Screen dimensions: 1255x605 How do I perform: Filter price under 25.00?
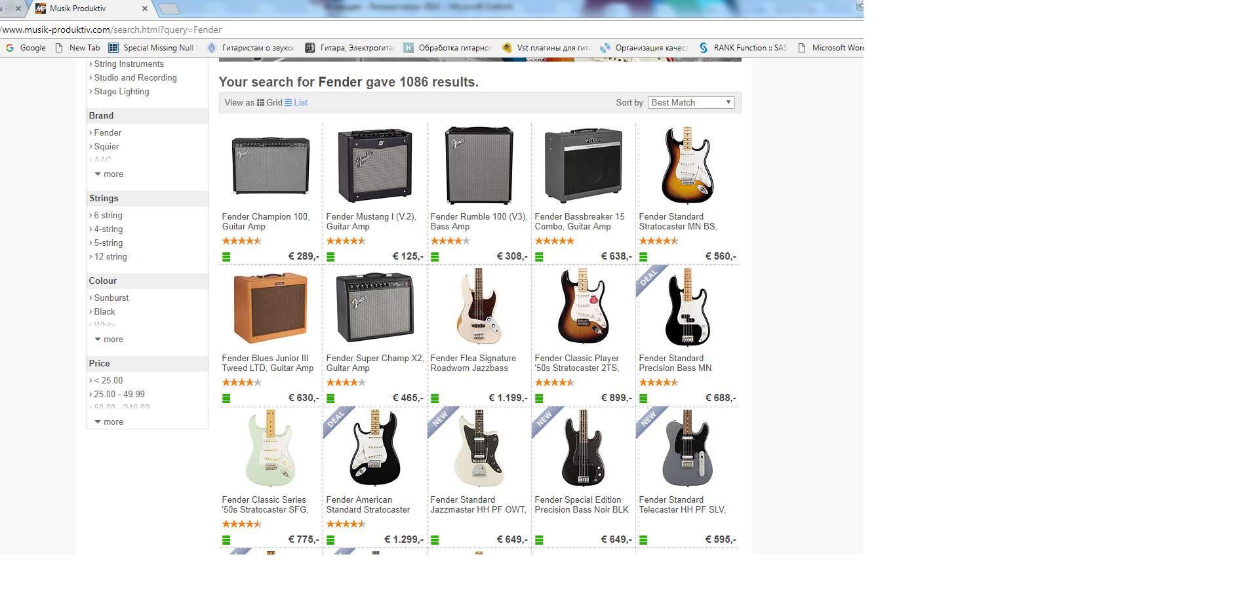click(108, 381)
